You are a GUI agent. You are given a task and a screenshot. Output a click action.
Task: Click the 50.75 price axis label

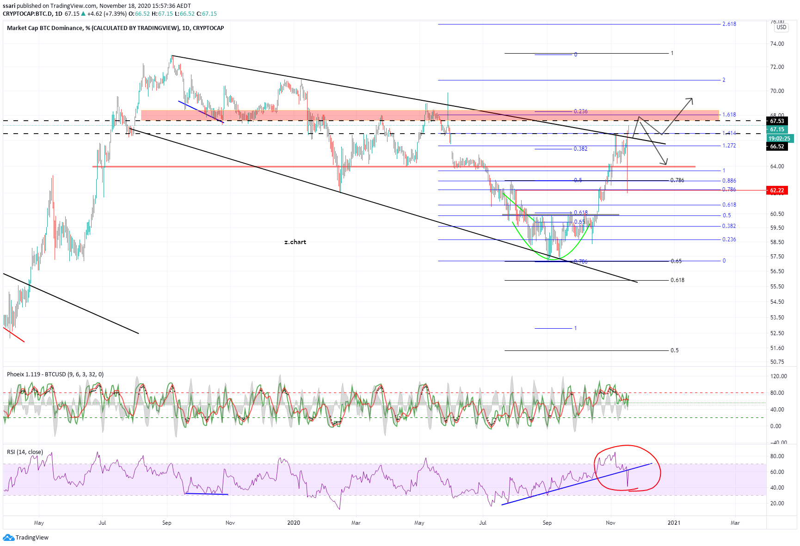[777, 362]
